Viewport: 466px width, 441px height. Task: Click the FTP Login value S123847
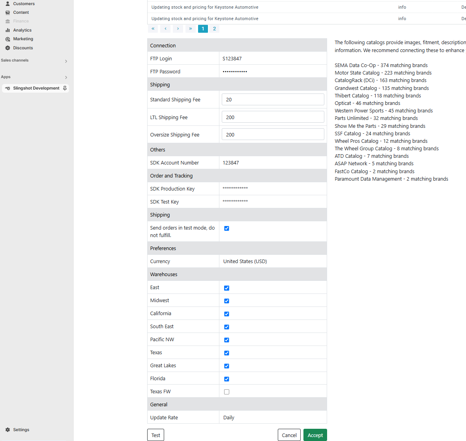pos(232,58)
